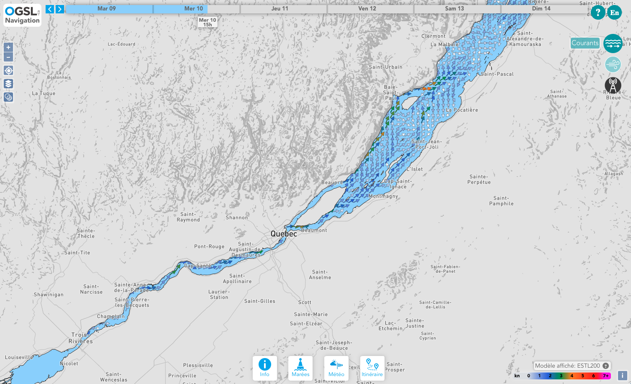
Task: Center map on my location
Action: (x=8, y=70)
